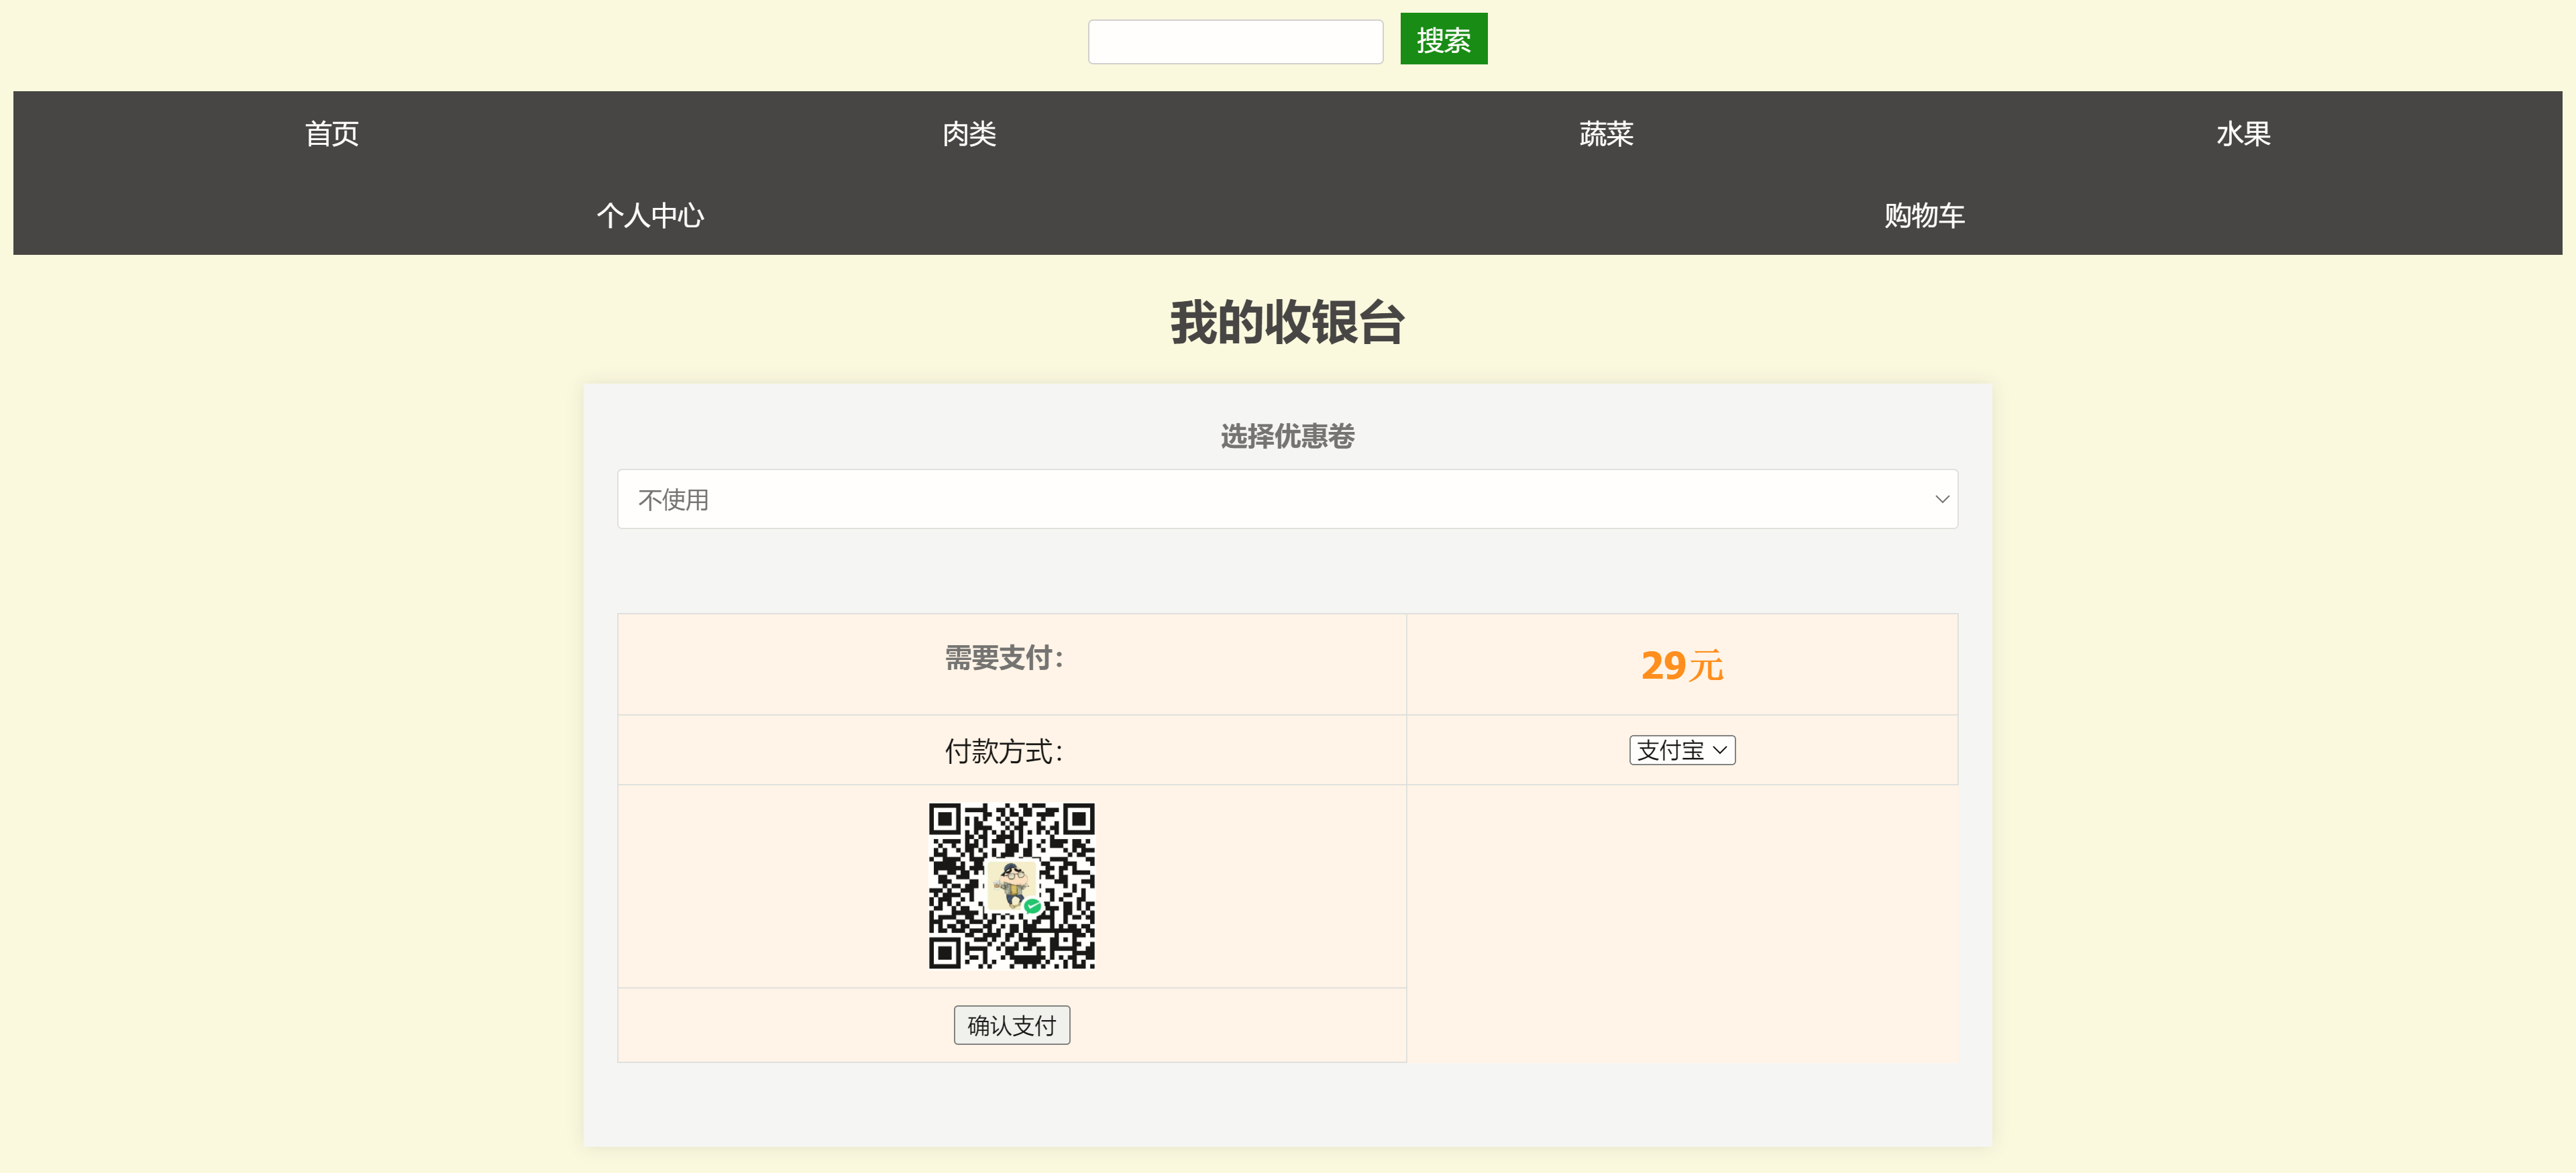Open the 蔬菜 vegetables category
2576x1173 pixels.
(1606, 133)
